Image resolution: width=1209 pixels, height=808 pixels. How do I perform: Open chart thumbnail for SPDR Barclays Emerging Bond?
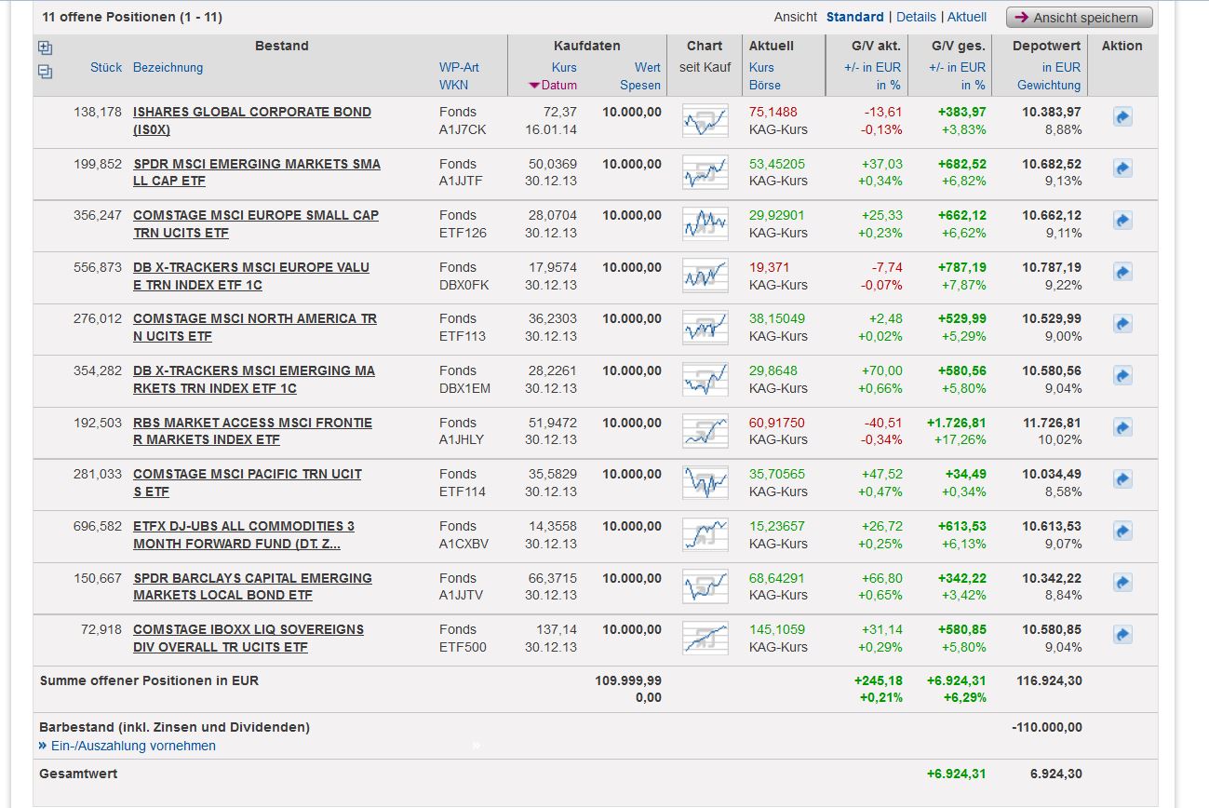click(705, 586)
